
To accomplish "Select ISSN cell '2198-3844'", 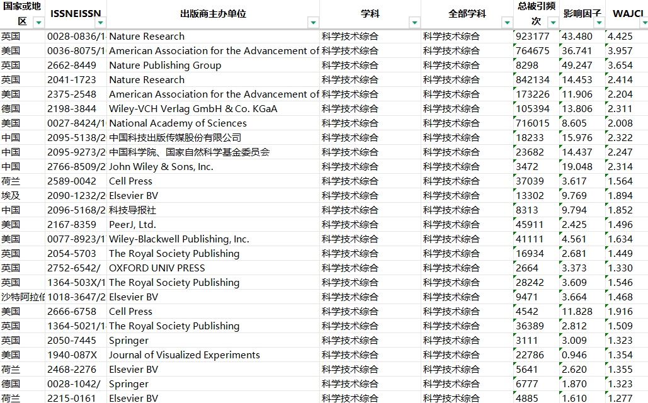I will click(x=76, y=109).
